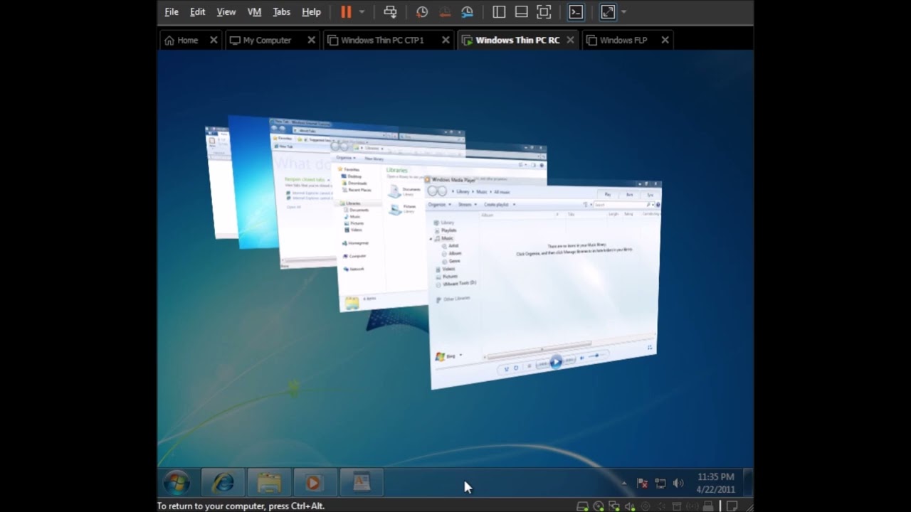The image size is (911, 512).
Task: Select Videos in the Media Player tree
Action: click(449, 270)
